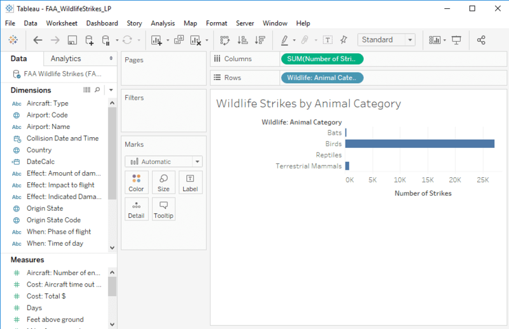Click the Fix Axes pin icon
Screen dimensions: 509x329
coord(344,40)
